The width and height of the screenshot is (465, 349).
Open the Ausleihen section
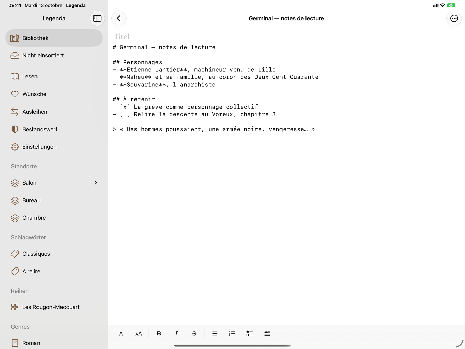[54, 112]
